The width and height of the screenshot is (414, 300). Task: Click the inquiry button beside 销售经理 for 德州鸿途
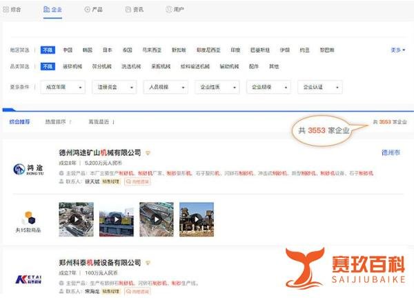[137, 181]
